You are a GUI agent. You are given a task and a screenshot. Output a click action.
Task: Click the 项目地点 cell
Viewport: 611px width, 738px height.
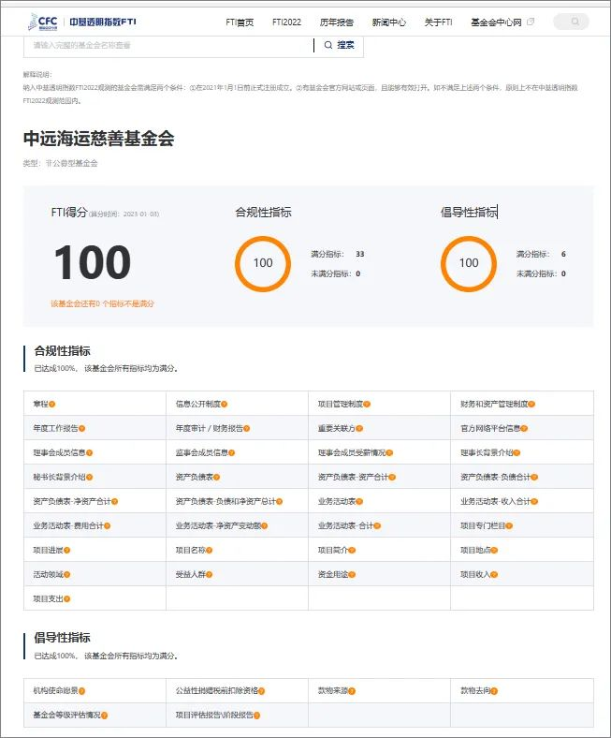522,550
